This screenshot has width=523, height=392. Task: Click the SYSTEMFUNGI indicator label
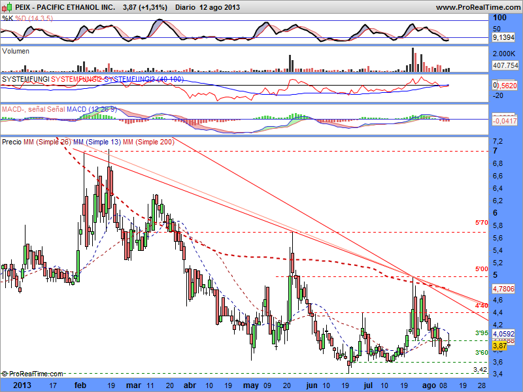click(25, 79)
